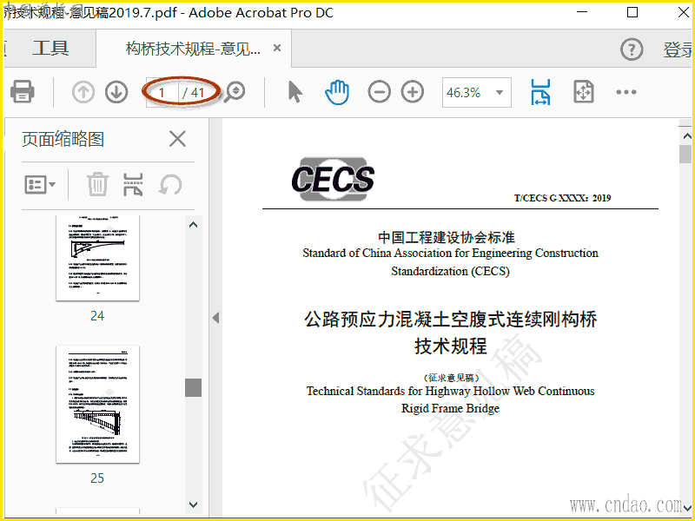Screen dimensions: 695x521
Task: Click 'Standardization (CECS)' text
Action: (450, 271)
